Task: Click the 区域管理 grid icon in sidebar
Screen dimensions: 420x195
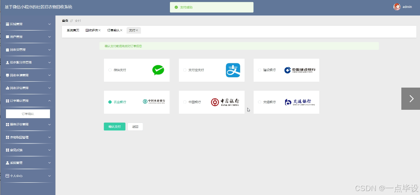Action: click(x=8, y=24)
